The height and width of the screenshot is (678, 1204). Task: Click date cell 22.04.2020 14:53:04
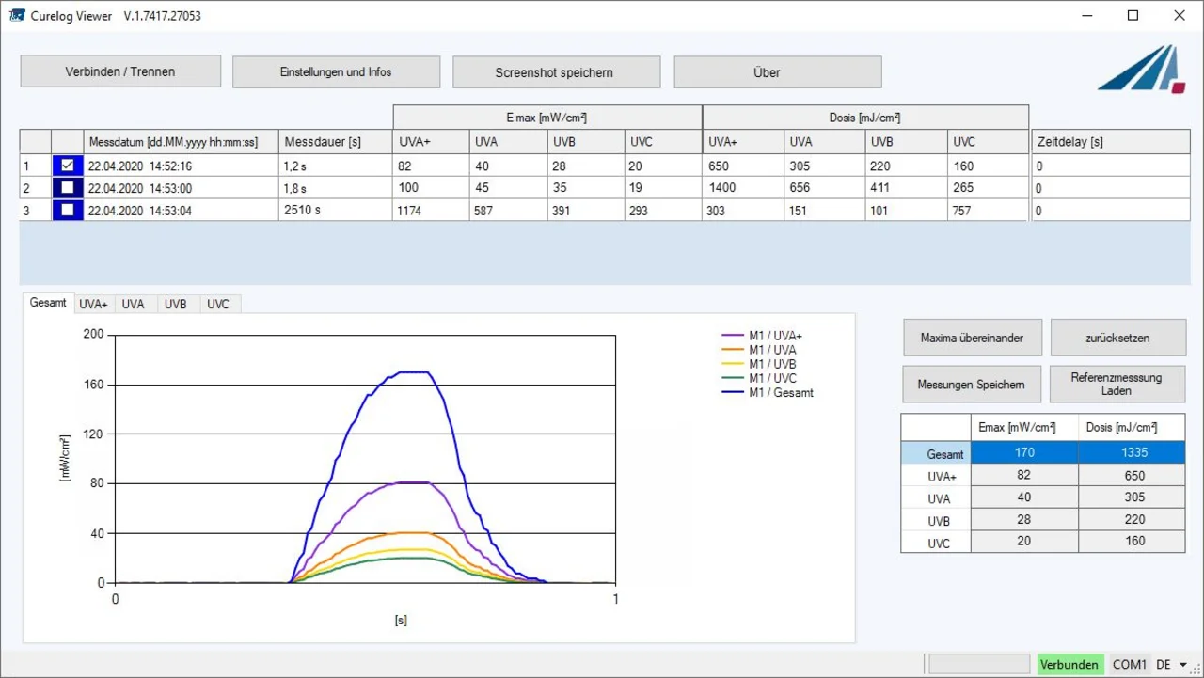click(x=181, y=211)
